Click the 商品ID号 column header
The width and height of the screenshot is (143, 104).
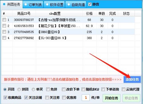coord(24,13)
